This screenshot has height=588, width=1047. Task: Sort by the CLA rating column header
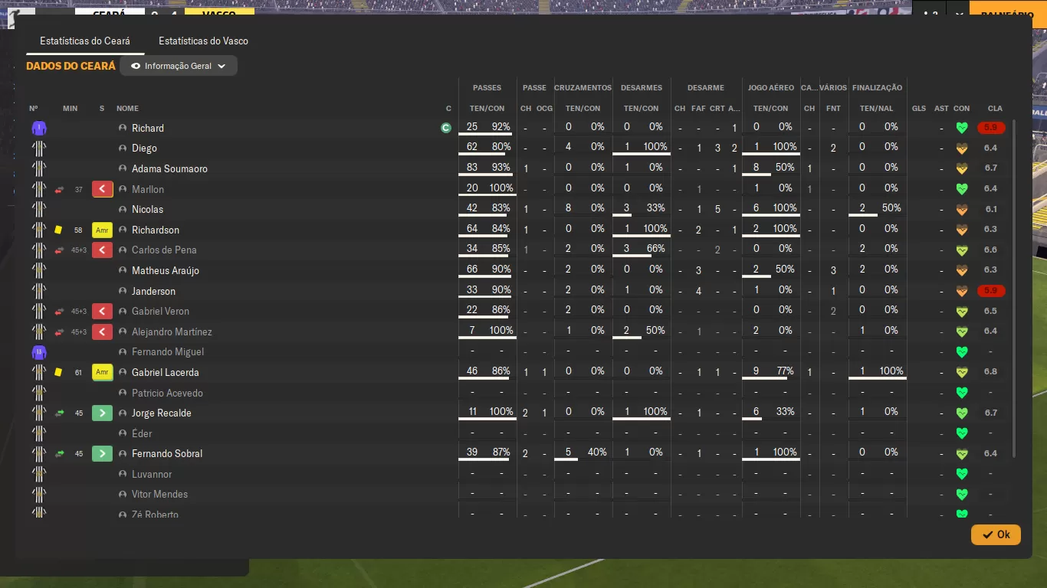click(x=995, y=109)
